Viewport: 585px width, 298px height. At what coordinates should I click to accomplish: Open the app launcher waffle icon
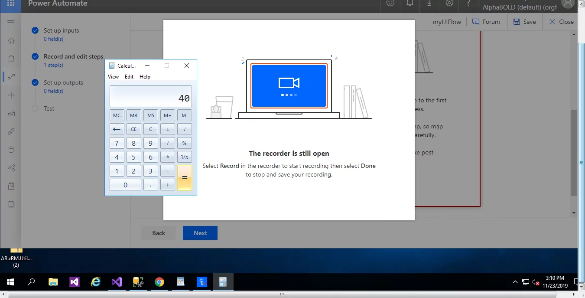11,3
